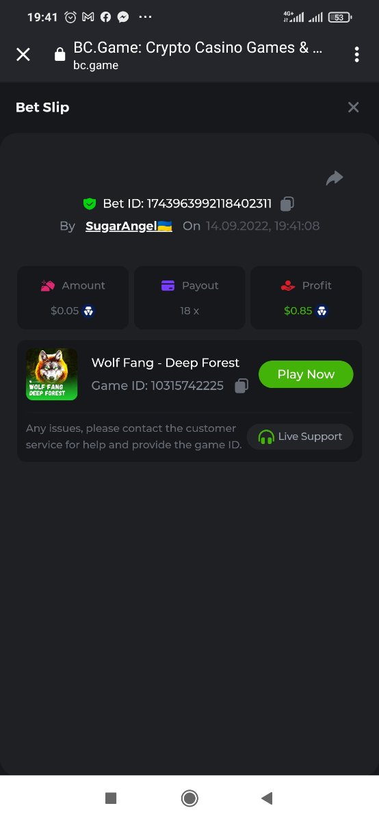
Task: Tap the Wolf Fang game thumbnail
Action: 52,374
